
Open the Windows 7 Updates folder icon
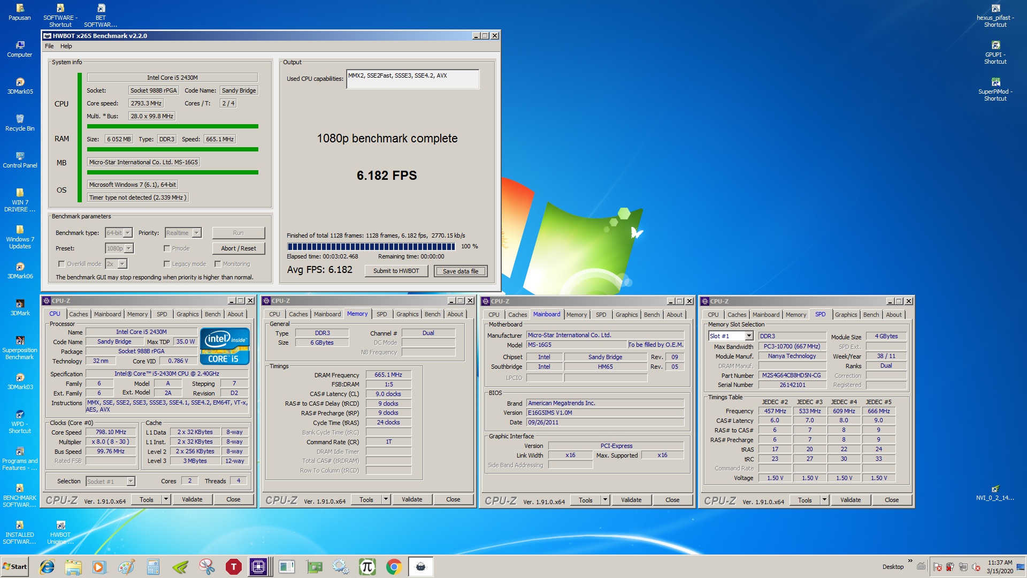tap(20, 237)
